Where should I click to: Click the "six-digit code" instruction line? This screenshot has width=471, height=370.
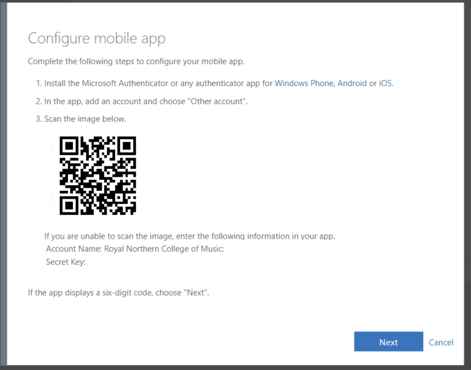[x=118, y=293]
